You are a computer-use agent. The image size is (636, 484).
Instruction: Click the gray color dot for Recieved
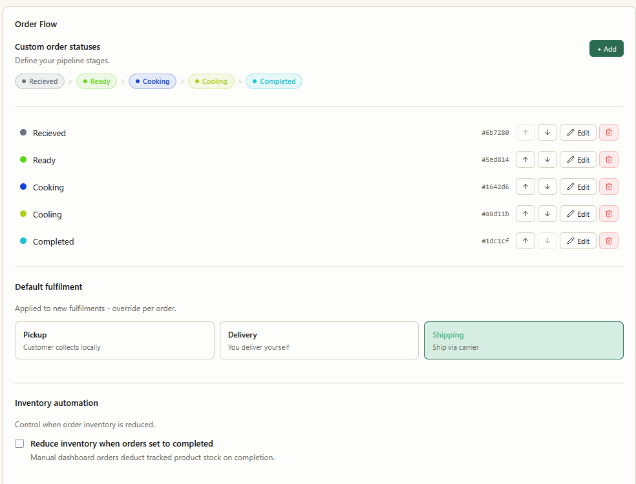tap(23, 132)
